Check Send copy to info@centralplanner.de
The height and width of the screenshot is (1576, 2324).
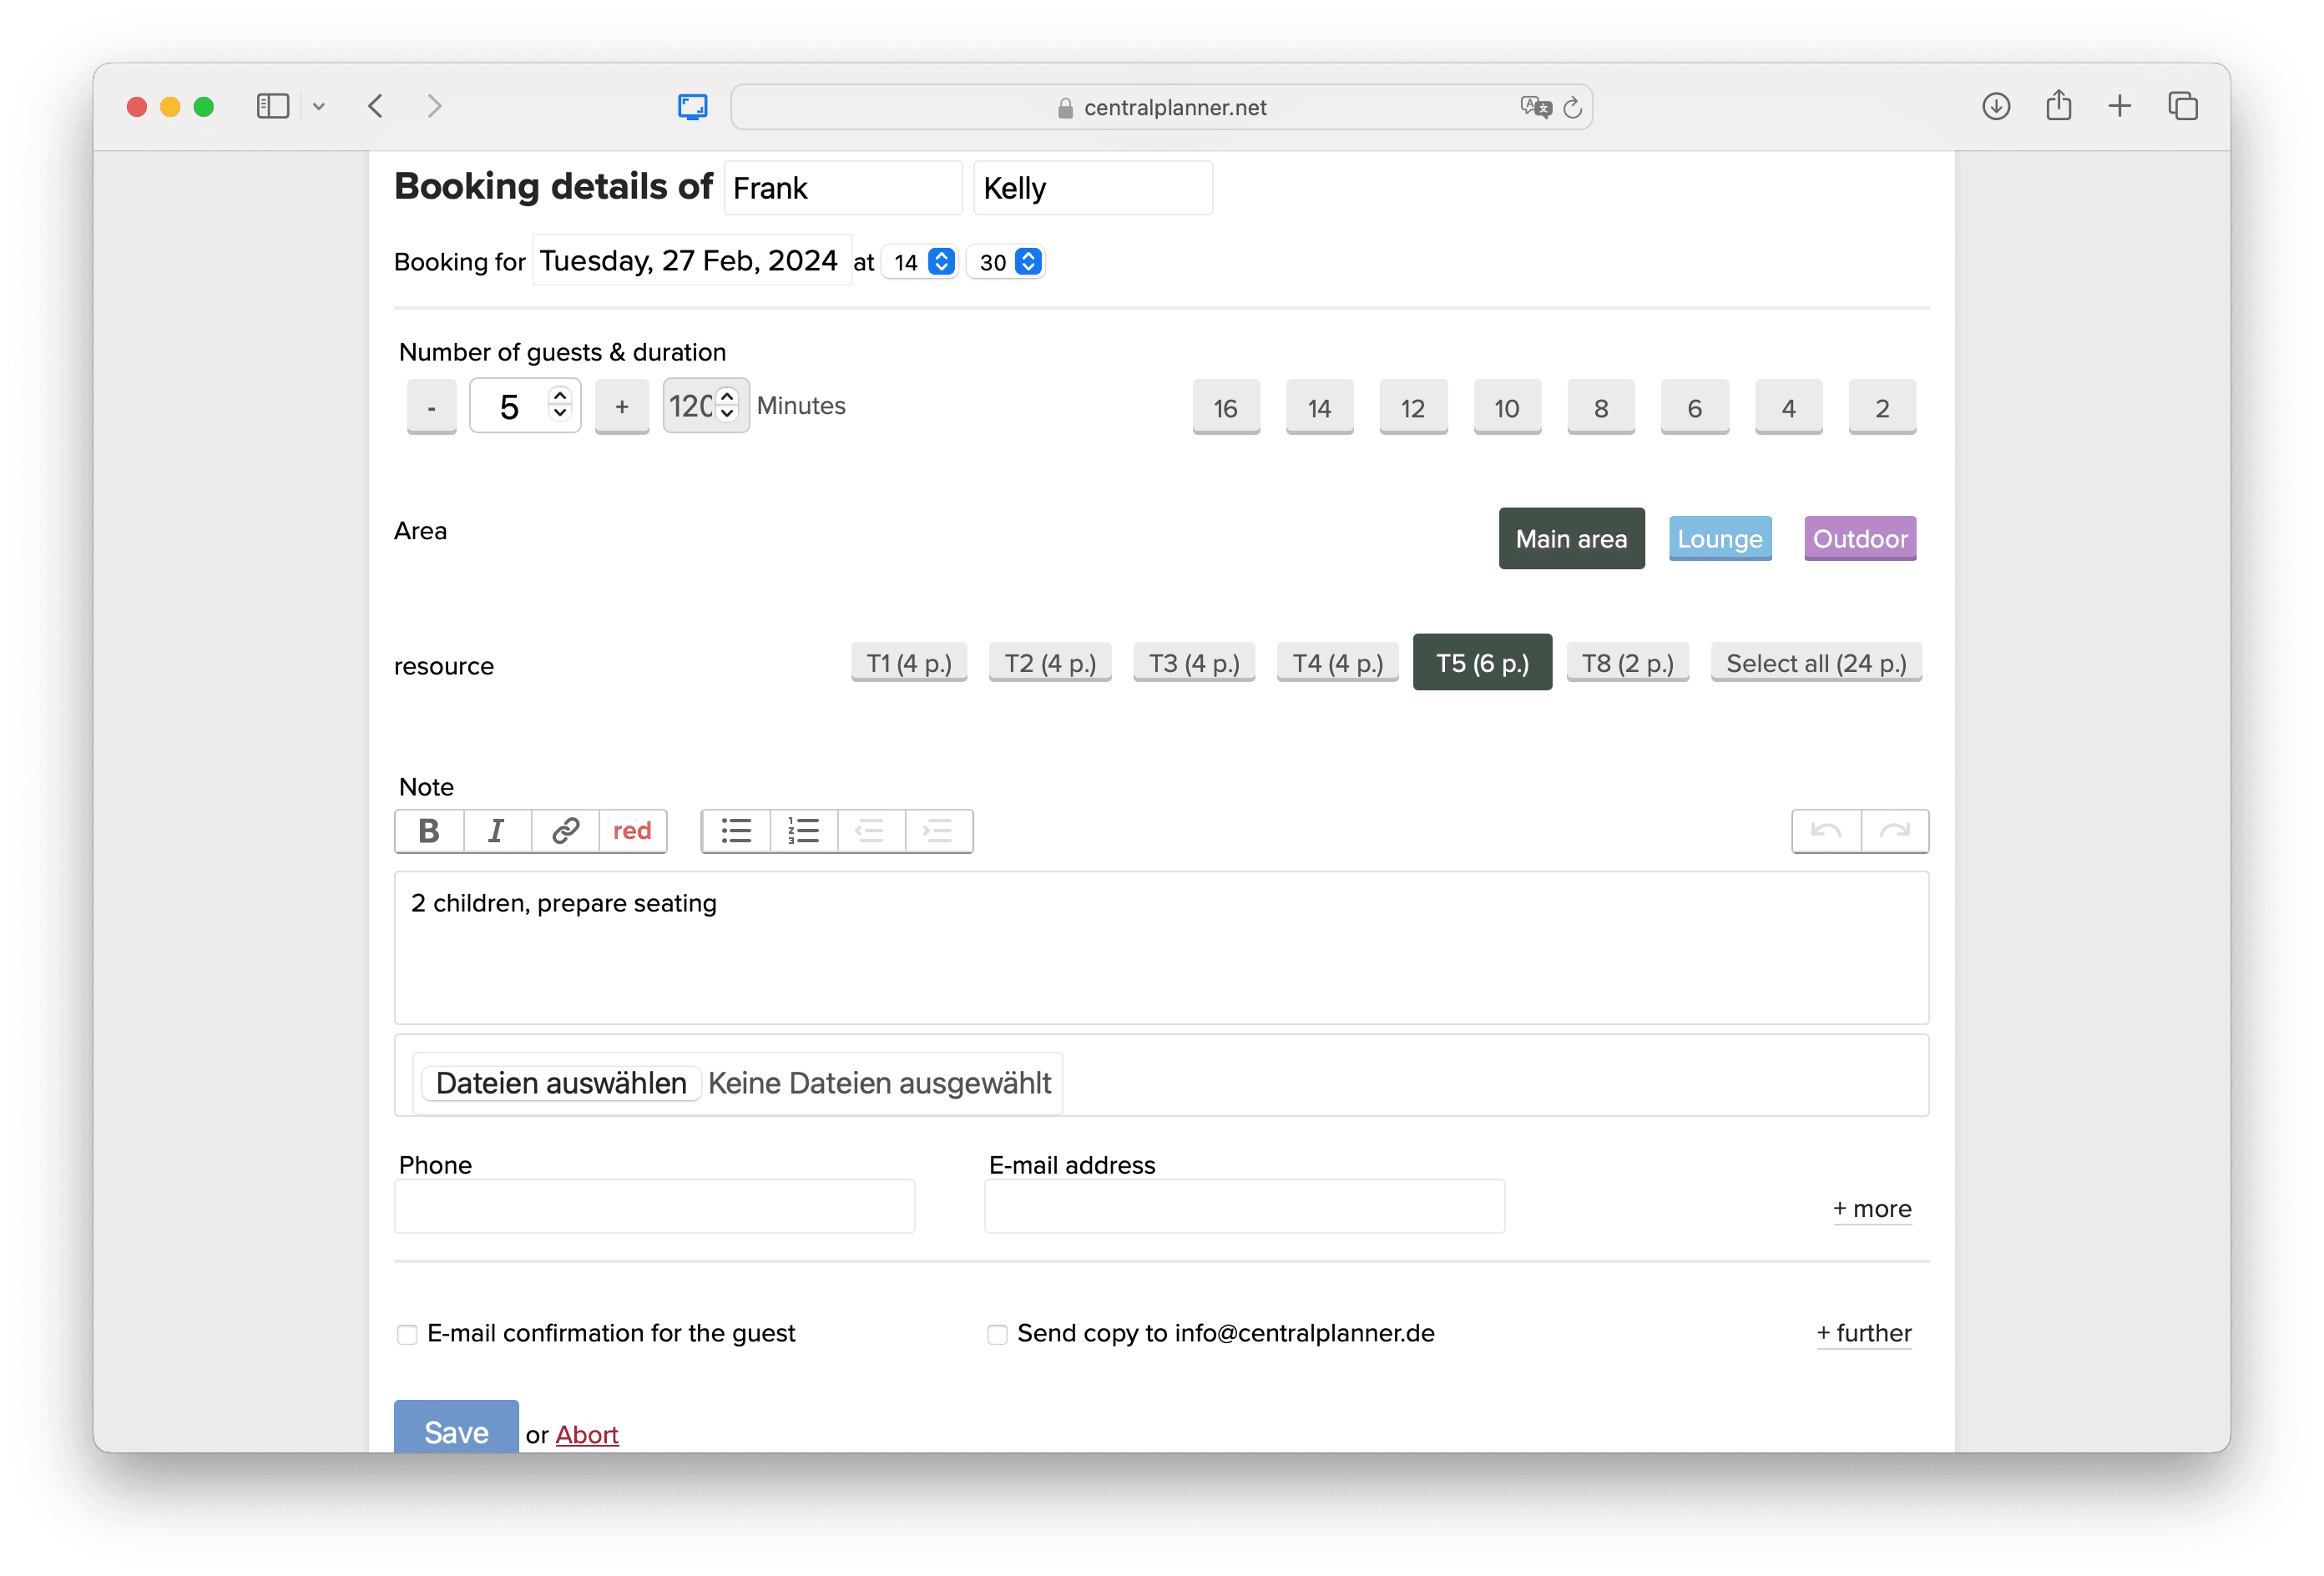(997, 1335)
